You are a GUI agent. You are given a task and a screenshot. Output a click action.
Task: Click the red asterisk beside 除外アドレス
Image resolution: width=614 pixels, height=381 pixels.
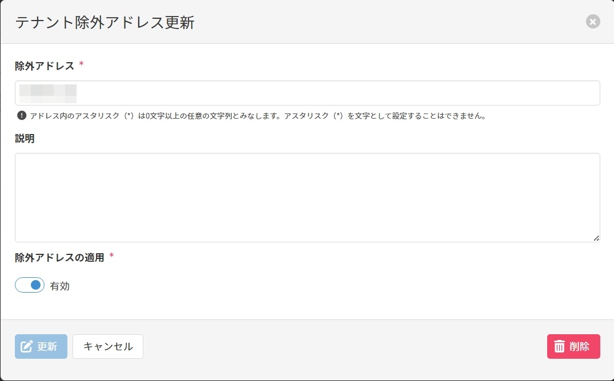coord(81,64)
